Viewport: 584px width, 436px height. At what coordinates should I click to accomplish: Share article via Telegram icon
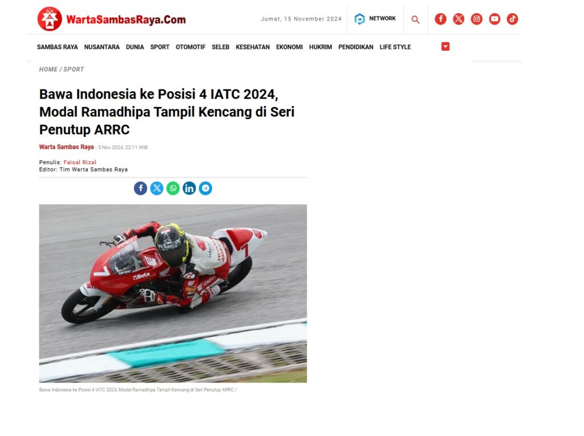[x=205, y=189]
